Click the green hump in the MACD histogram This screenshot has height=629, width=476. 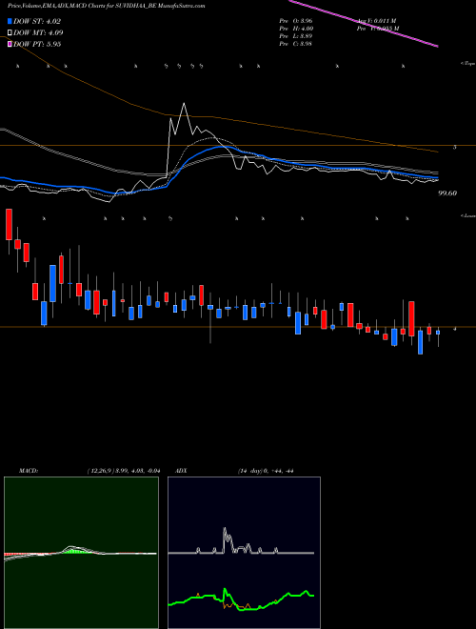pyautogui.click(x=74, y=551)
